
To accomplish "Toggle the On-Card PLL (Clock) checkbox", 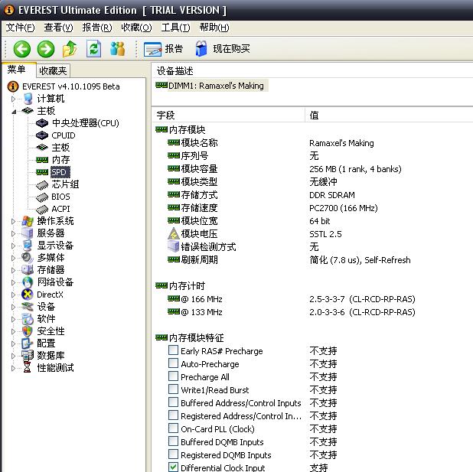I will [173, 429].
